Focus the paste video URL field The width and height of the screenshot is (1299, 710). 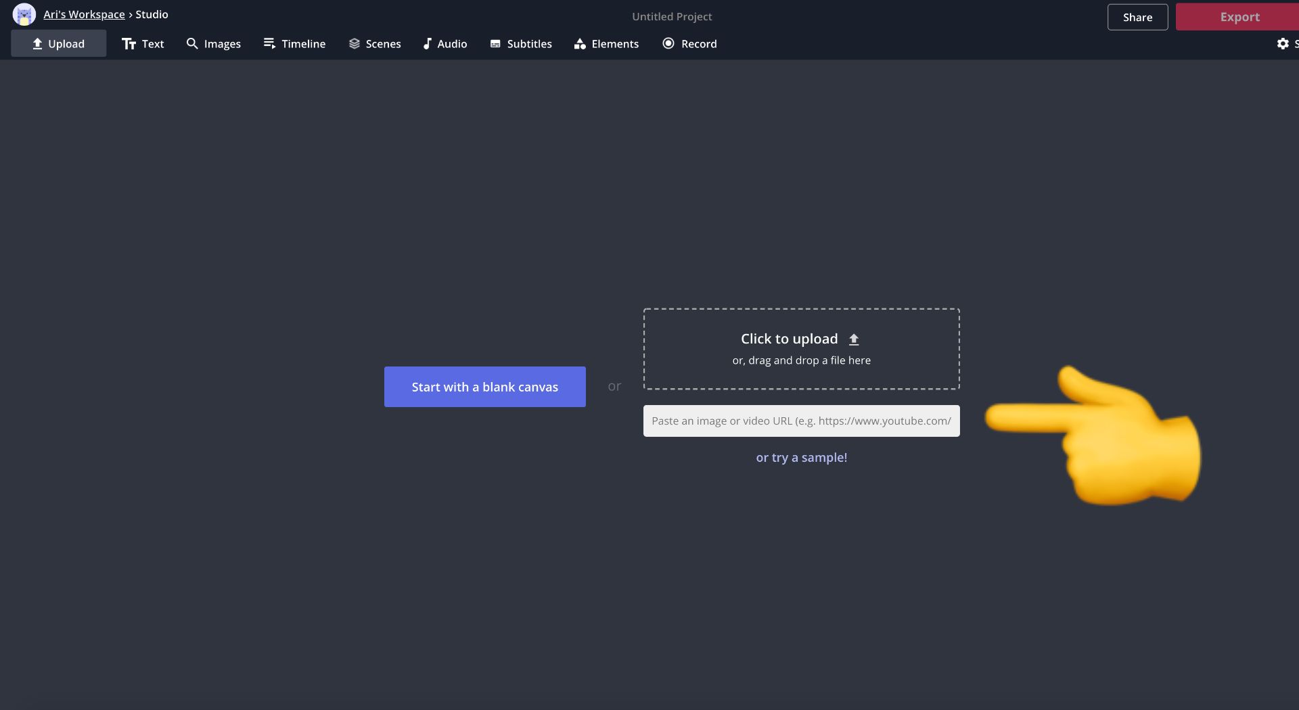[801, 421]
